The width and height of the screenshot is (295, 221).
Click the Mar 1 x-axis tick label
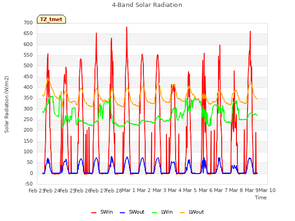coord(129,190)
